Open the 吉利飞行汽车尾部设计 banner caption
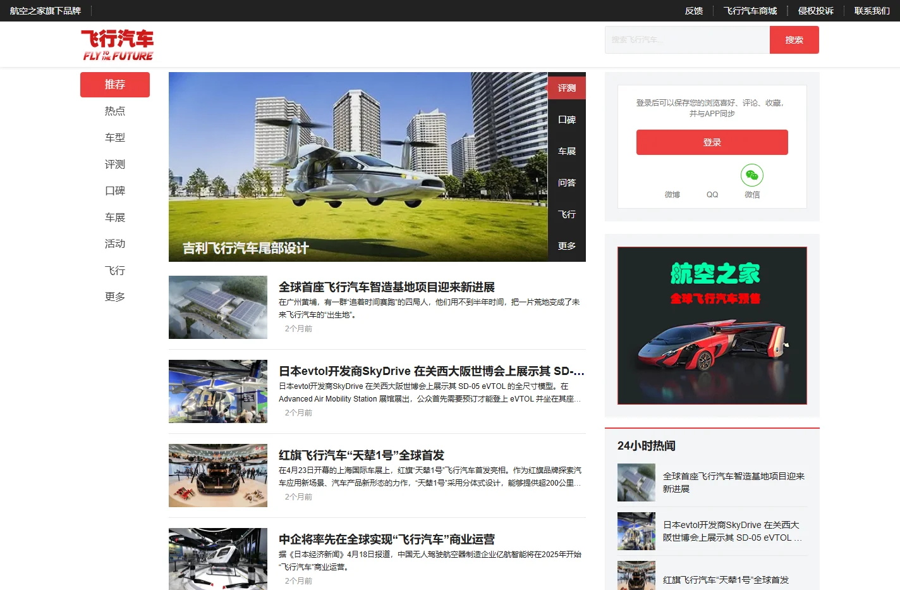Viewport: 900px width, 590px height. tap(246, 248)
